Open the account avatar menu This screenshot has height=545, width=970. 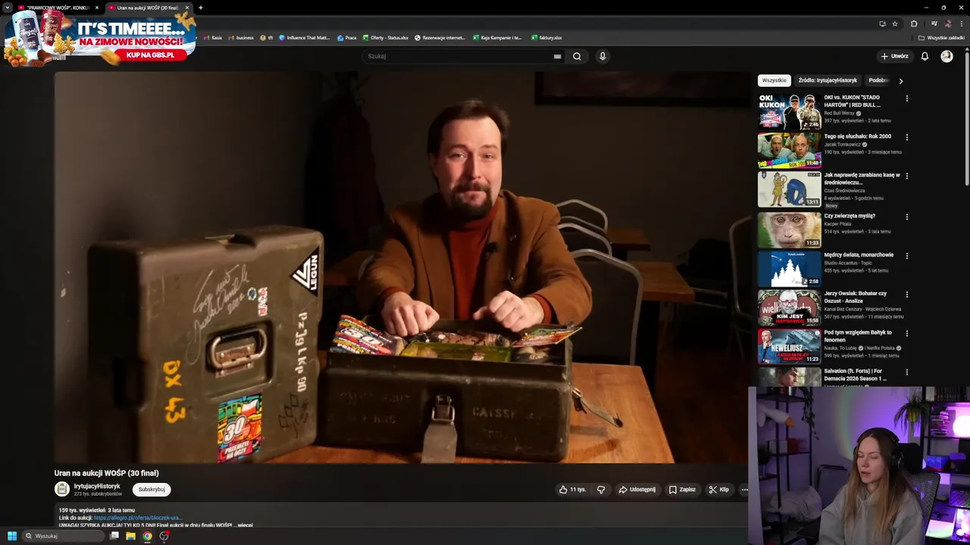(947, 56)
